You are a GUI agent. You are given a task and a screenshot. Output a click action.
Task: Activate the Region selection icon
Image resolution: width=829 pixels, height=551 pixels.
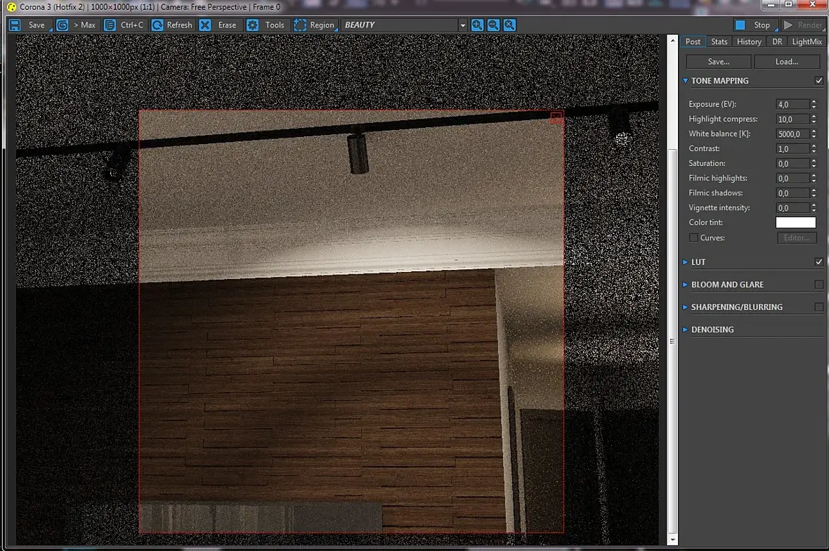pyautogui.click(x=300, y=25)
